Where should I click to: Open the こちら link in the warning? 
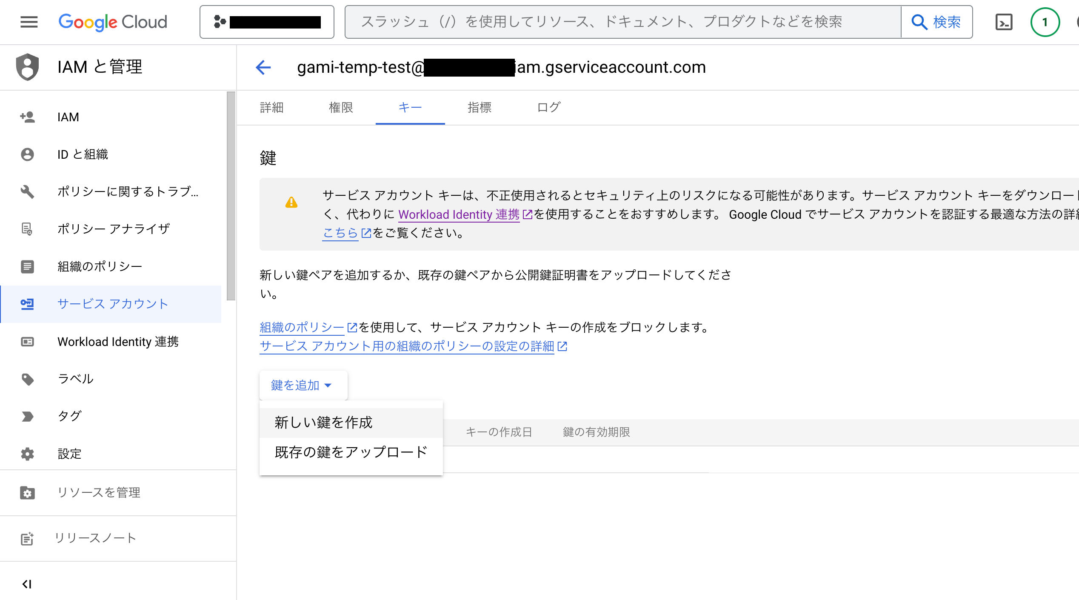click(x=340, y=233)
